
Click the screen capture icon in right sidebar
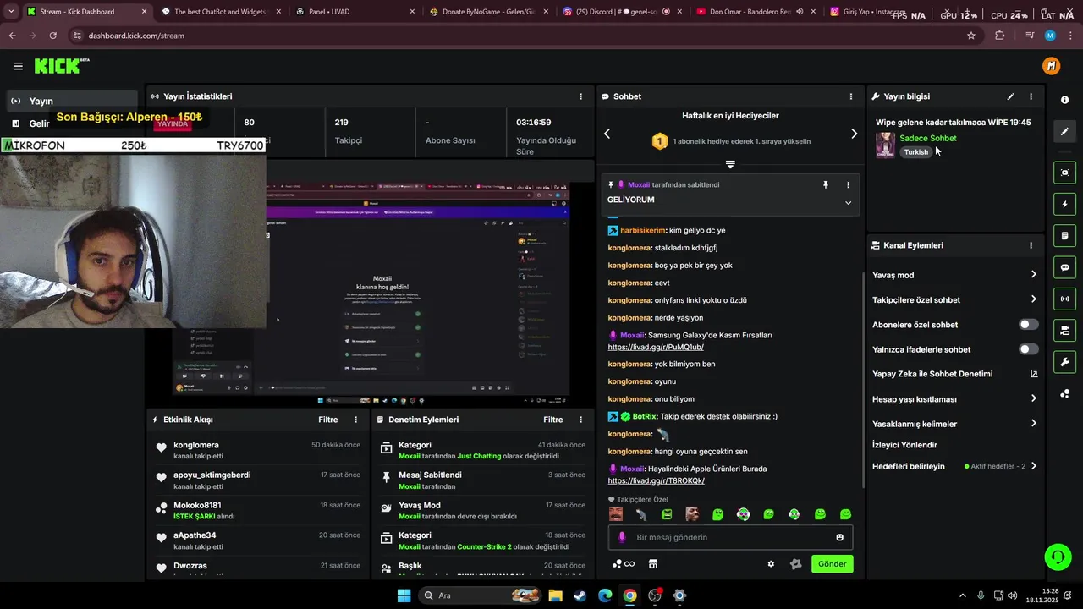[x=1064, y=173]
